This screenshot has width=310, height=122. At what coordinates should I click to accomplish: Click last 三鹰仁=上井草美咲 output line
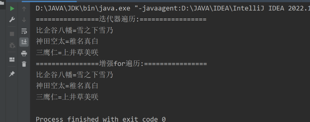67,97
